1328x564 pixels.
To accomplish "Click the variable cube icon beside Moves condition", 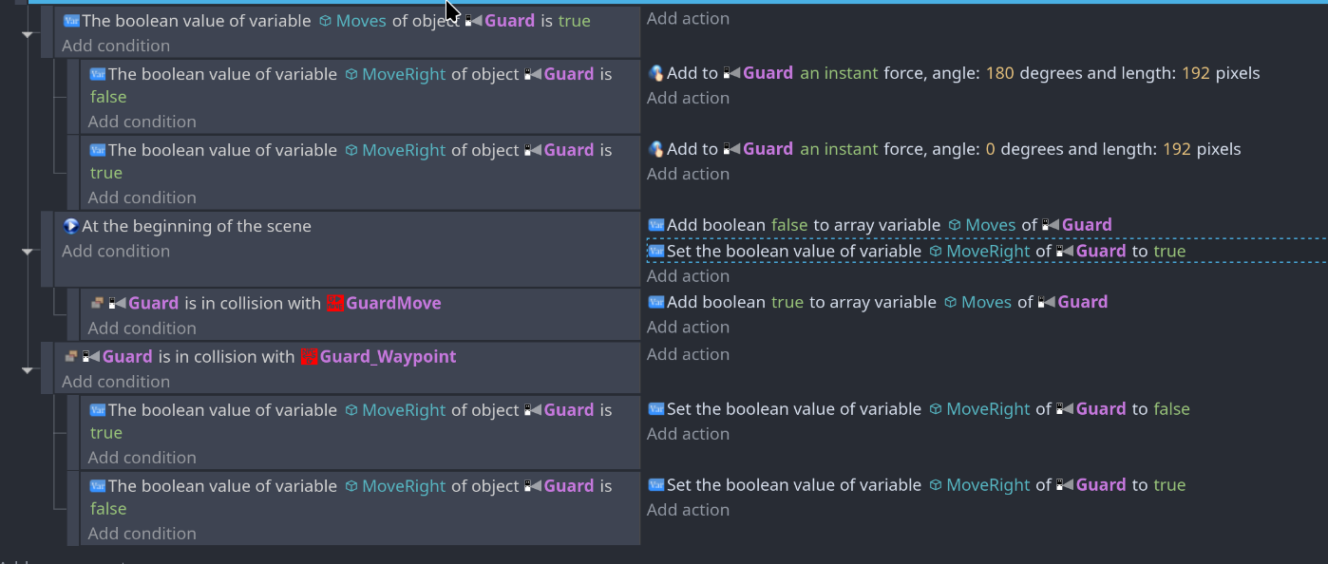I will coord(325,21).
